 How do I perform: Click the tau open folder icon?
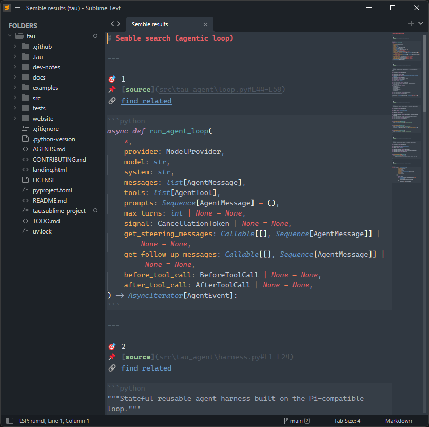[19, 36]
